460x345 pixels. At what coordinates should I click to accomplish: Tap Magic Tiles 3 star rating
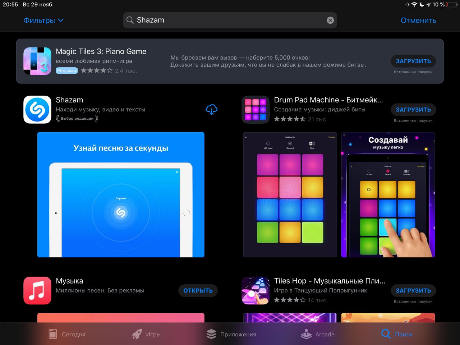coord(97,70)
